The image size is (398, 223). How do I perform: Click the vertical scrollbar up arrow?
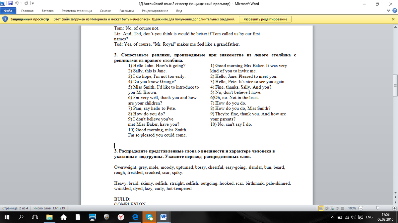[x=395, y=27]
